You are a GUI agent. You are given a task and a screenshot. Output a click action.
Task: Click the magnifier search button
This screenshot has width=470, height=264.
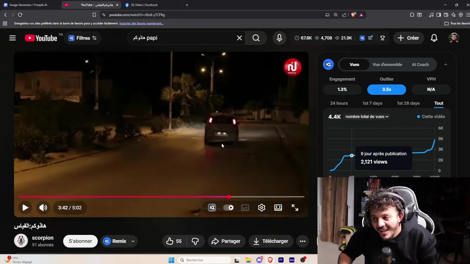coord(256,38)
